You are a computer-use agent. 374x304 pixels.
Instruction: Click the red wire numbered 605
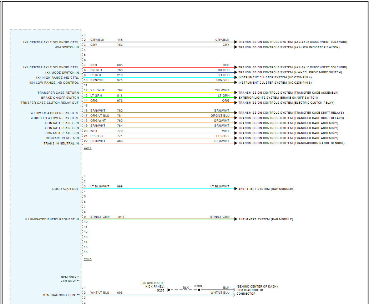coord(161,67)
